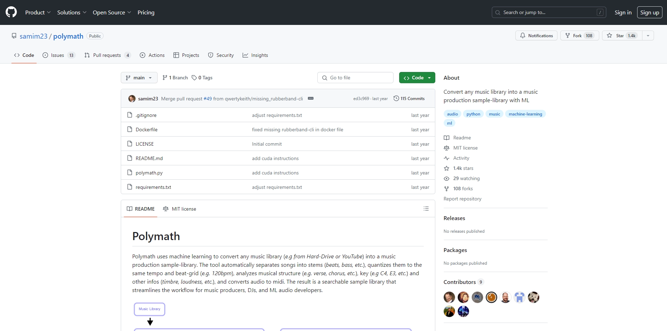The width and height of the screenshot is (667, 331).
Task: Open the Projects tab
Action: tap(186, 55)
